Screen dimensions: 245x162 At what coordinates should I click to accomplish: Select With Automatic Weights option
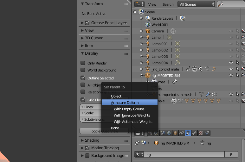[130, 122]
